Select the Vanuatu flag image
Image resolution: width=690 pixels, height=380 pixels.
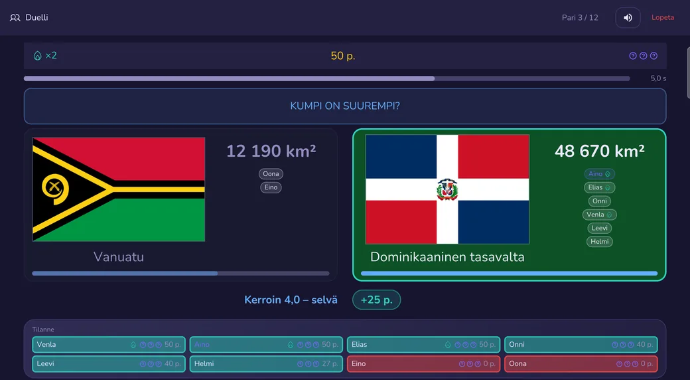119,189
